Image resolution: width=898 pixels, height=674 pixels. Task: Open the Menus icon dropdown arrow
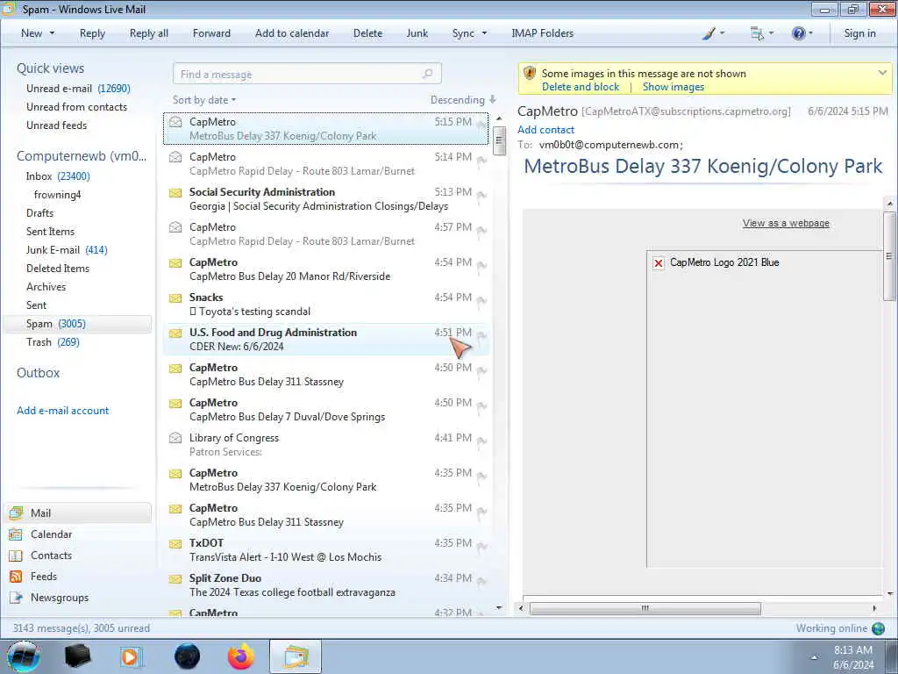pos(771,33)
